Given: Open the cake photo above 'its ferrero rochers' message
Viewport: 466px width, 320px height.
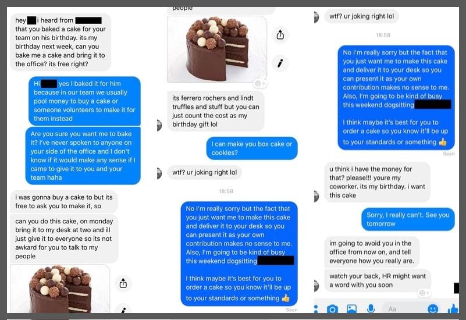Looking at the screenshot, I should 217,49.
